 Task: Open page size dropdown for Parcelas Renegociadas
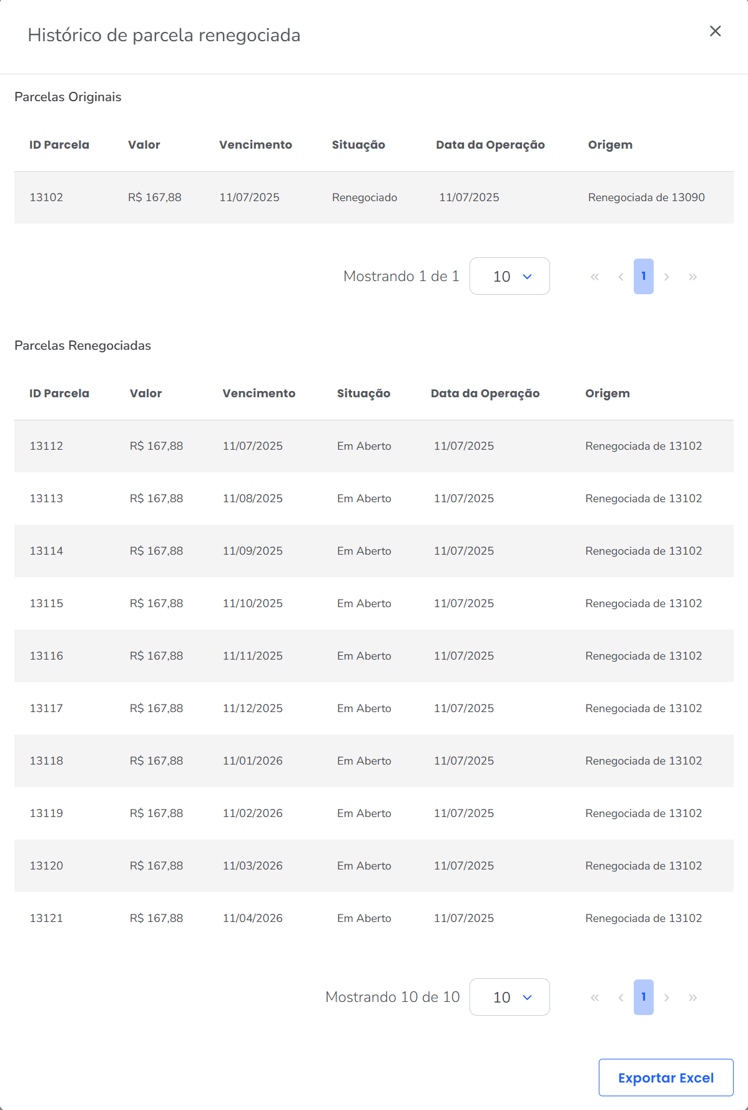[x=509, y=997]
